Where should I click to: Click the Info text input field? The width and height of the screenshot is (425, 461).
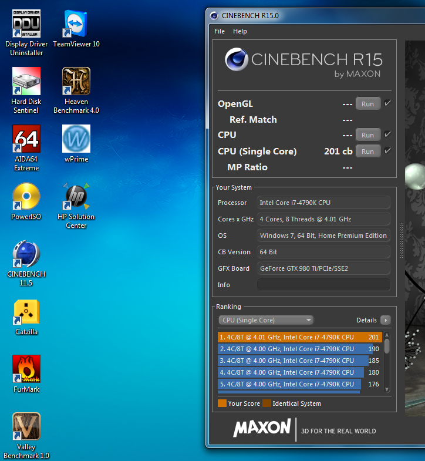point(323,285)
